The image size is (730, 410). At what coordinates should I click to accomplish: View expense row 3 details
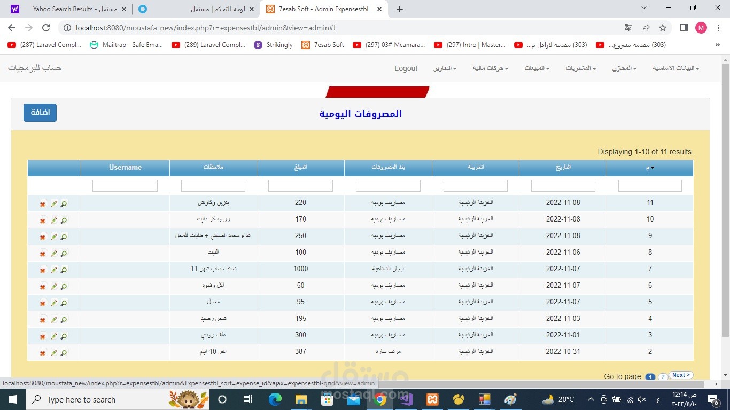(x=64, y=336)
